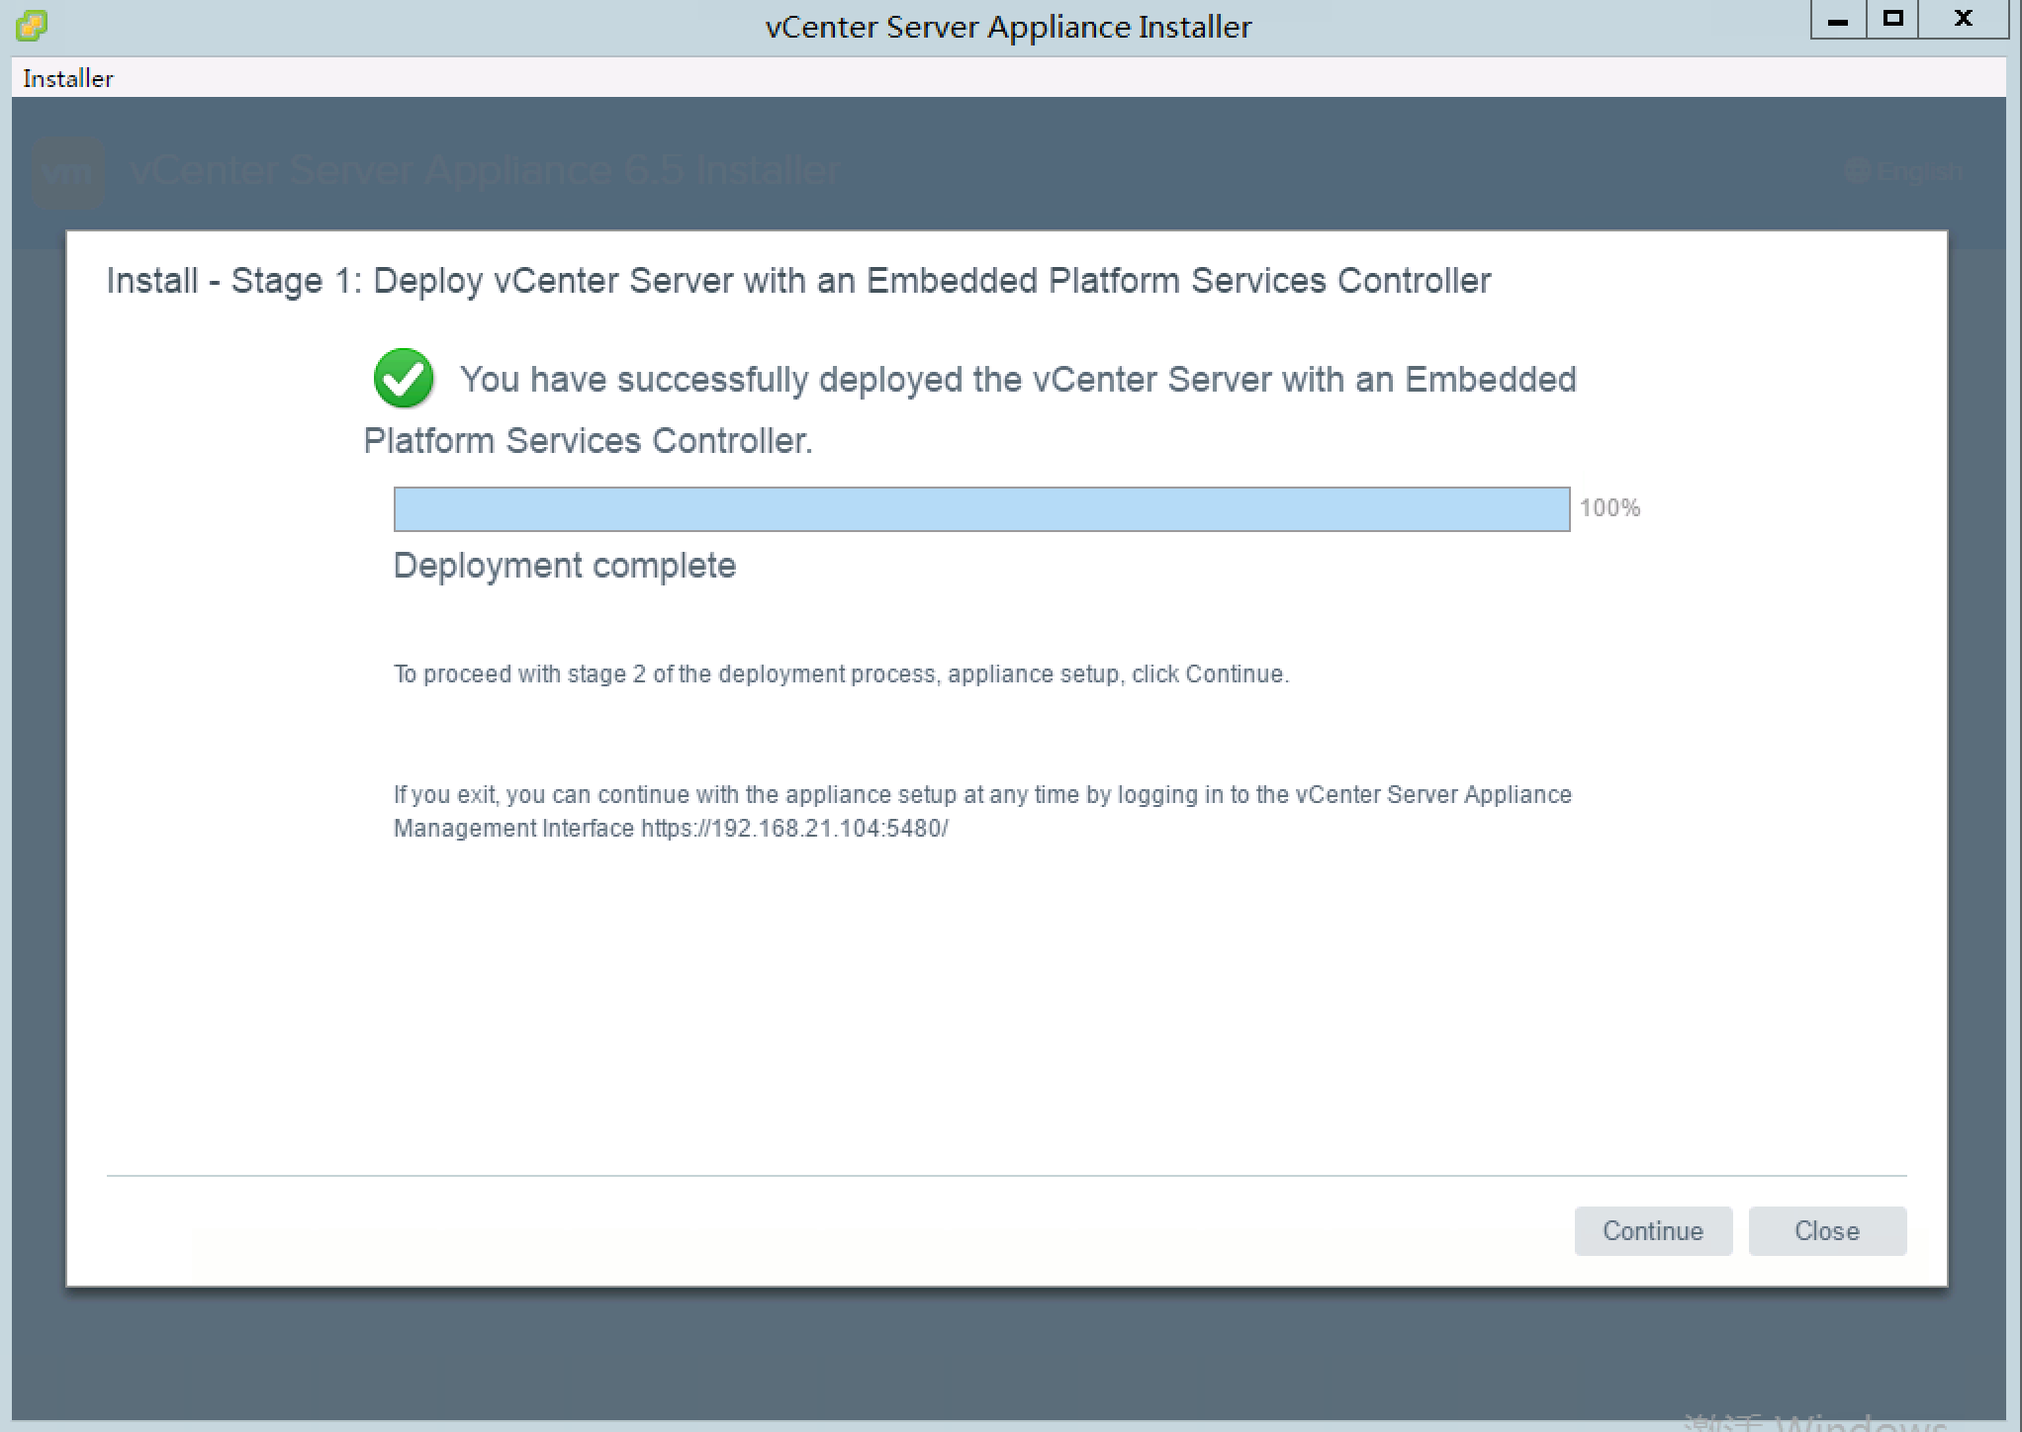The height and width of the screenshot is (1432, 2022).
Task: Click the deployment progress bar
Action: point(981,508)
